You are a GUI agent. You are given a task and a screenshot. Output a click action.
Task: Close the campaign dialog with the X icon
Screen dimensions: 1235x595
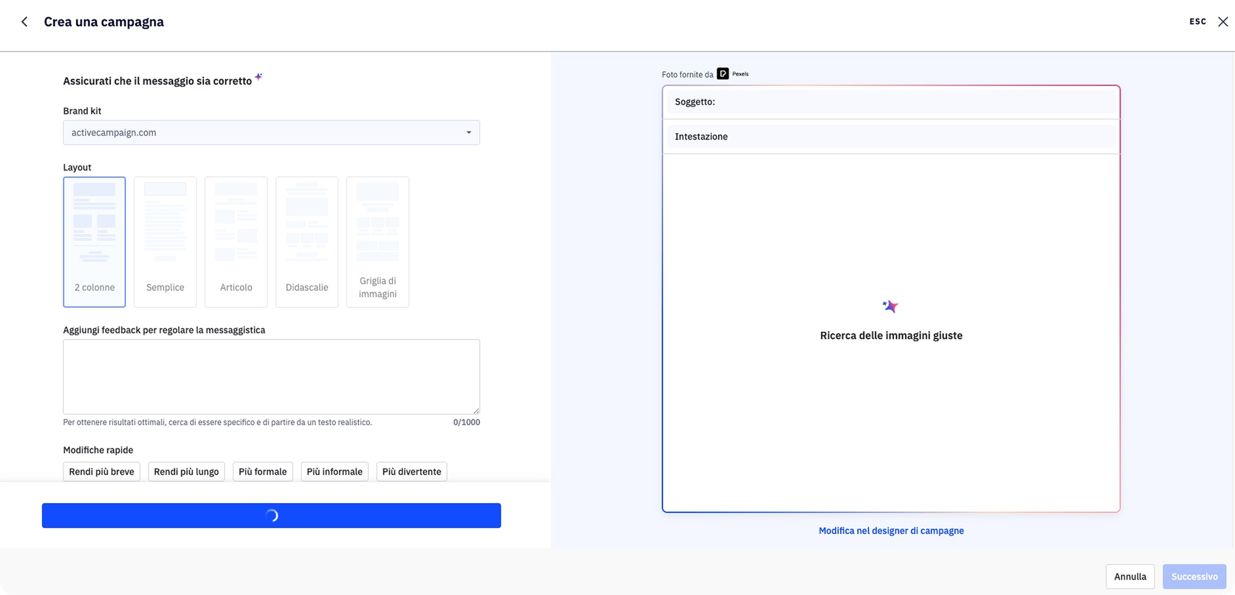(x=1223, y=22)
